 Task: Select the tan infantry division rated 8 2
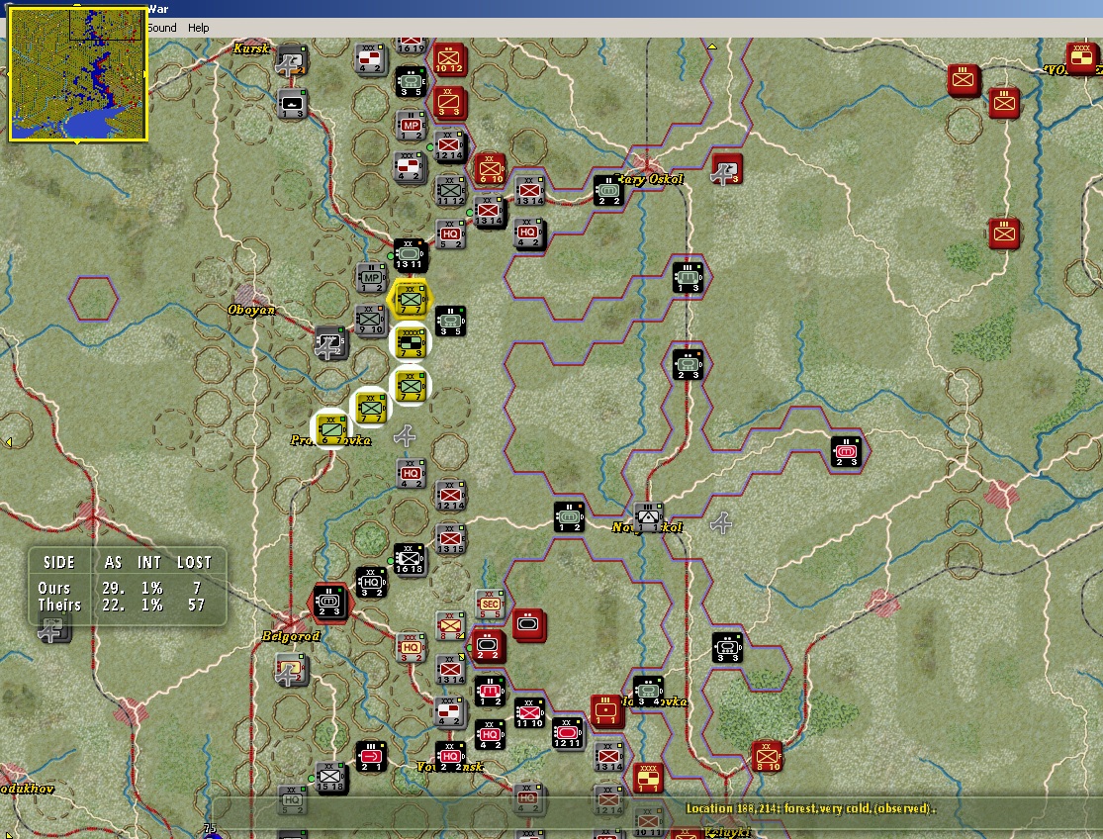[x=451, y=625]
